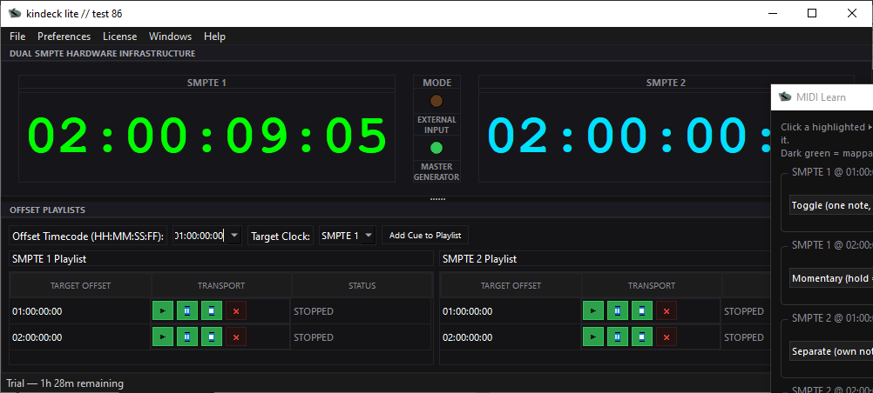Delete the SMPTE 1 Playlist 02:00:00:00 cue
873x393 pixels.
point(236,336)
